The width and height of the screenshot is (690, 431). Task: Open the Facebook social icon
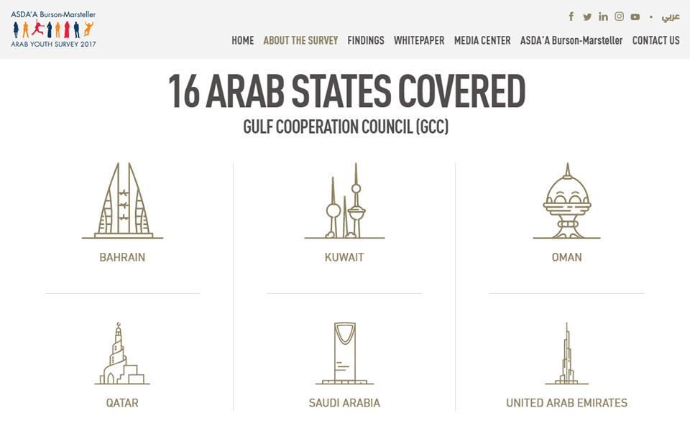571,17
